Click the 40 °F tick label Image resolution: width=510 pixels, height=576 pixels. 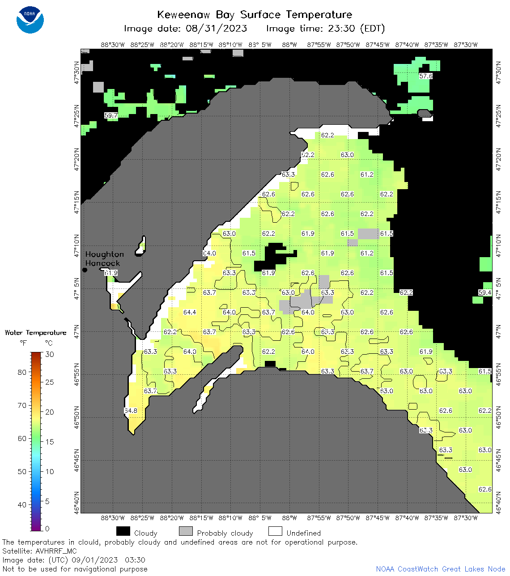point(22,504)
